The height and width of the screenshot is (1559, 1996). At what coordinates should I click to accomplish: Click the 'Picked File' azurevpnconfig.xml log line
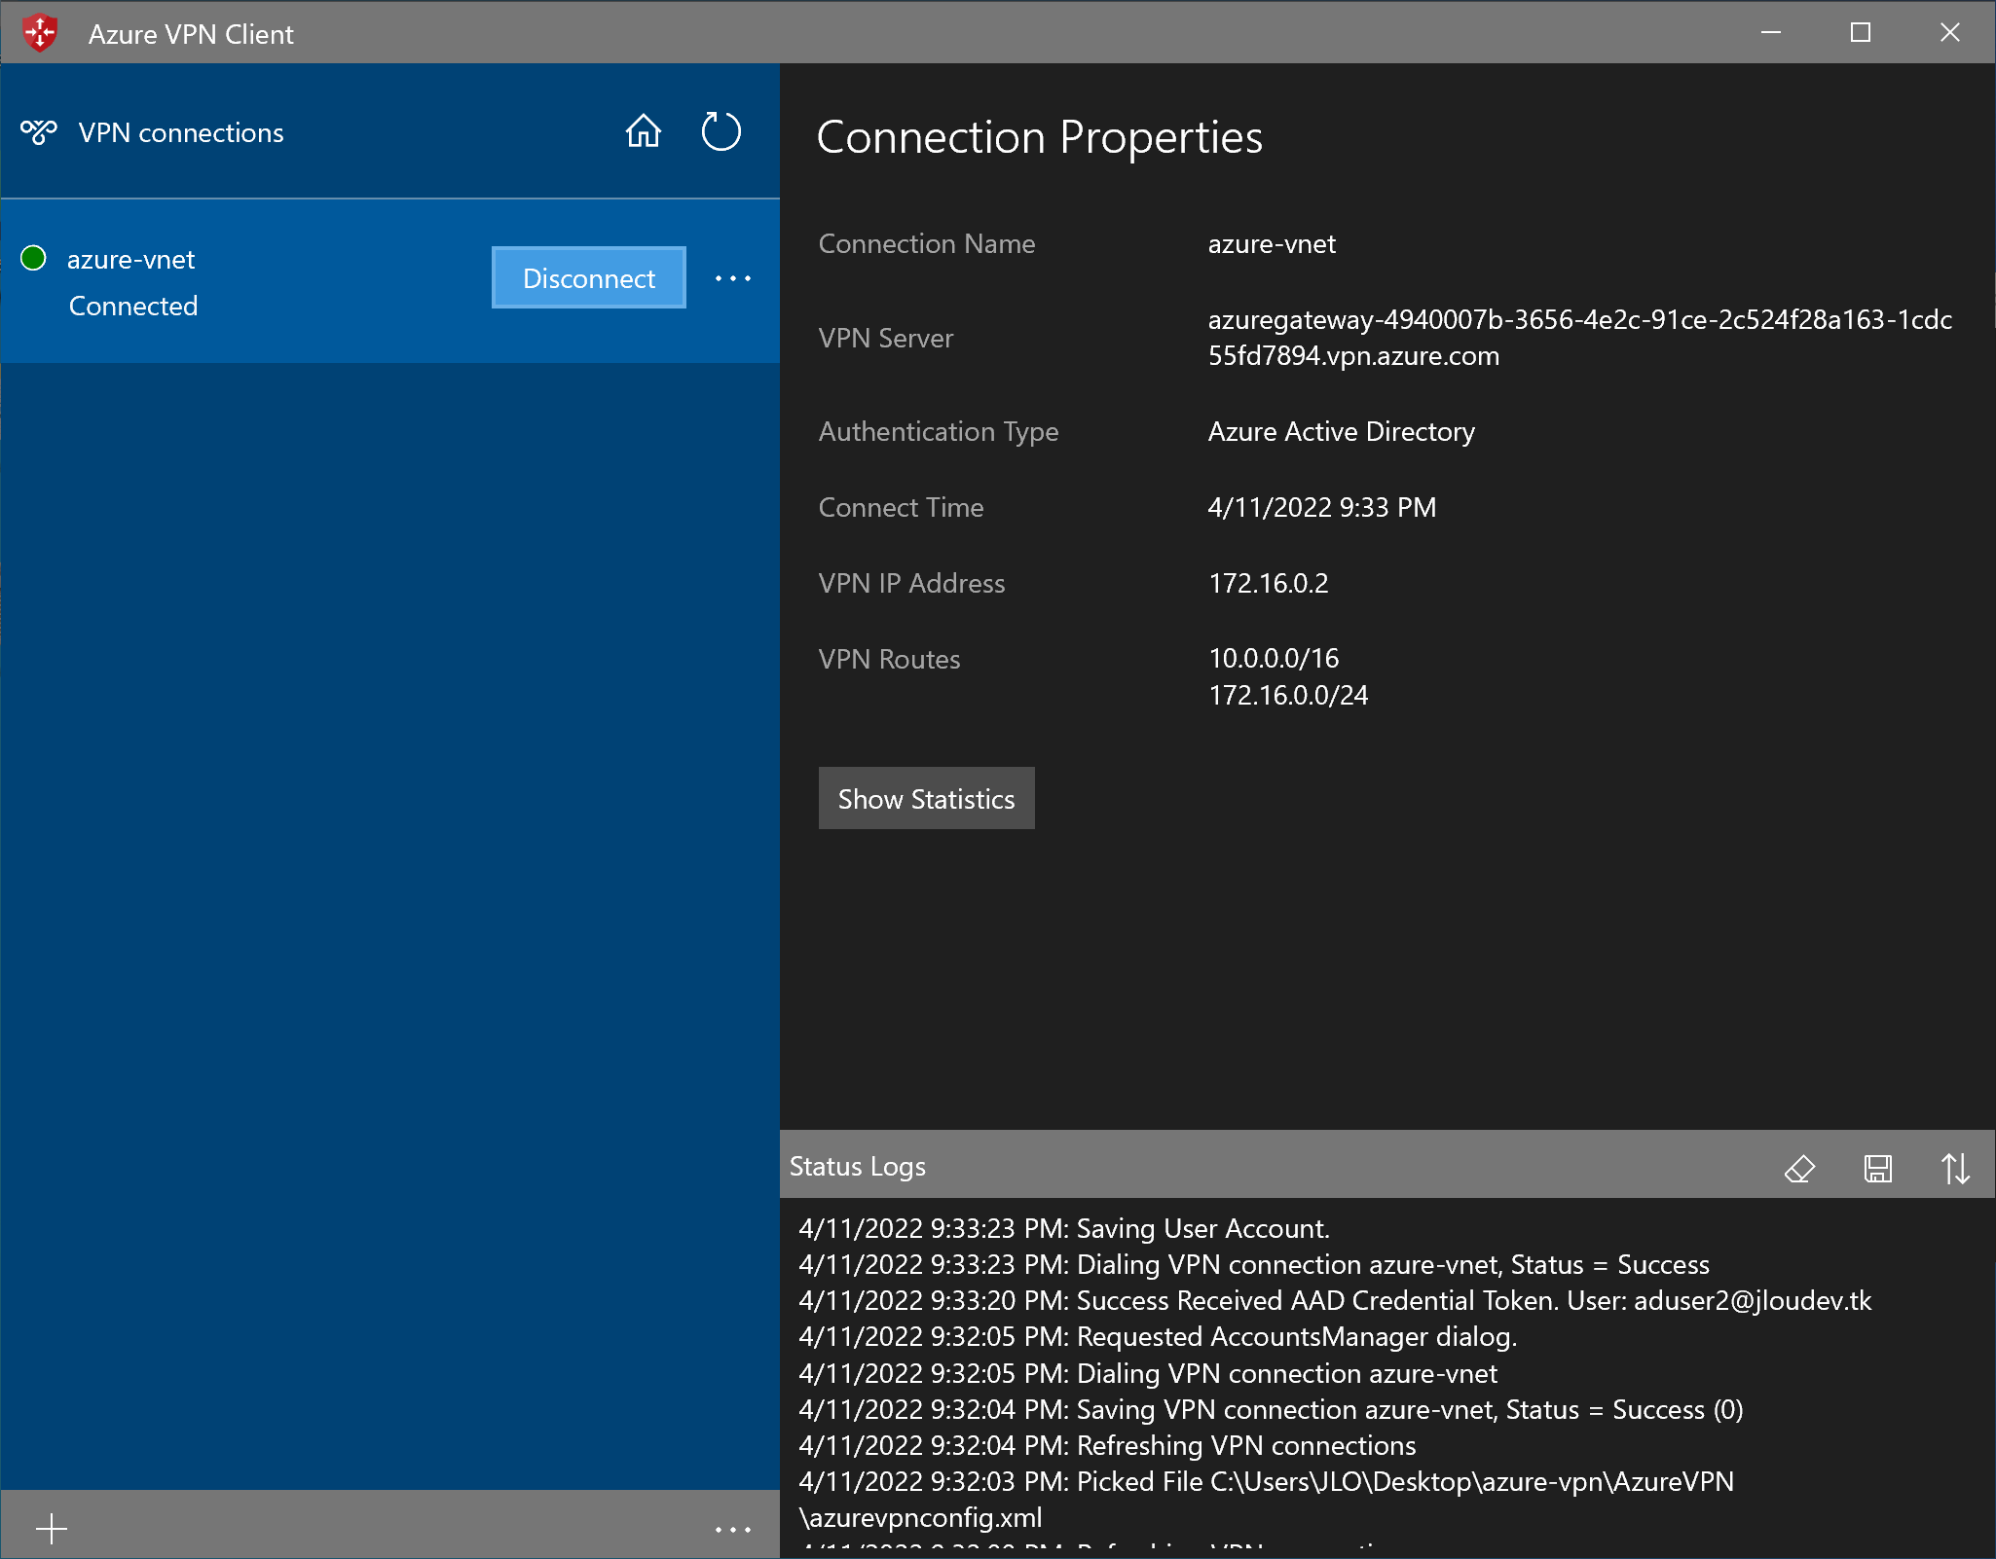pos(1266,1499)
